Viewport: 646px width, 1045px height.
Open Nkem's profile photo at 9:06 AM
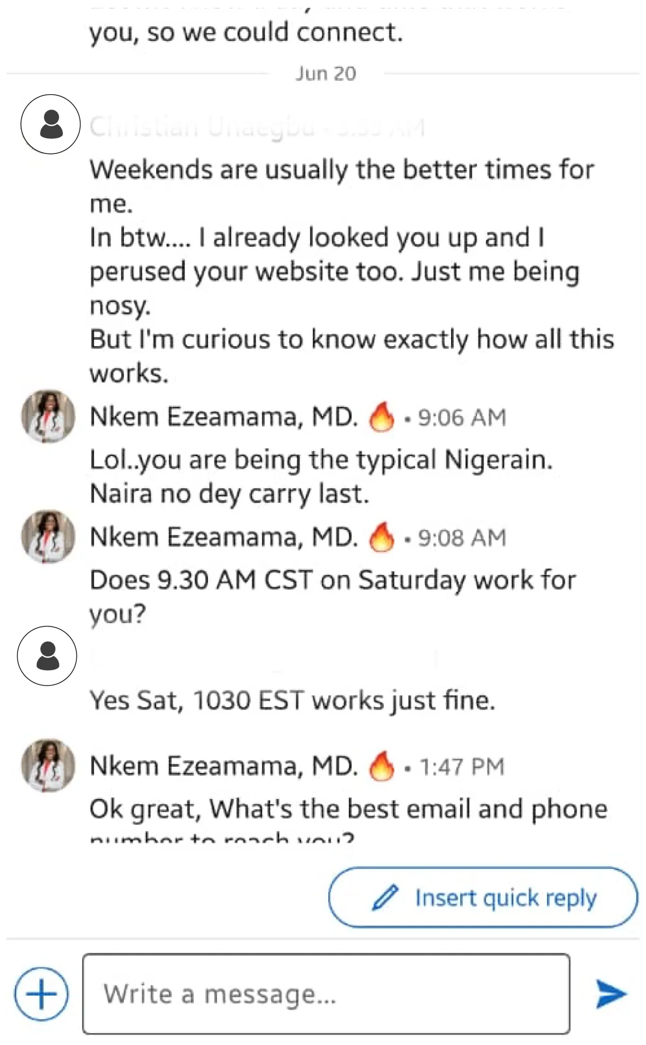48,417
